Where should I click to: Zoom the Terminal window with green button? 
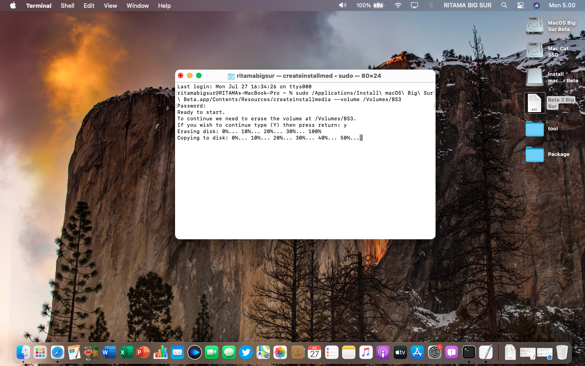pyautogui.click(x=199, y=75)
